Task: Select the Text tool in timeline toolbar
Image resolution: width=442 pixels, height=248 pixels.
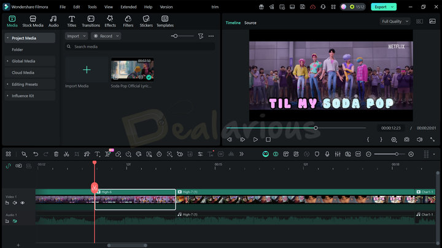Action: point(97,154)
